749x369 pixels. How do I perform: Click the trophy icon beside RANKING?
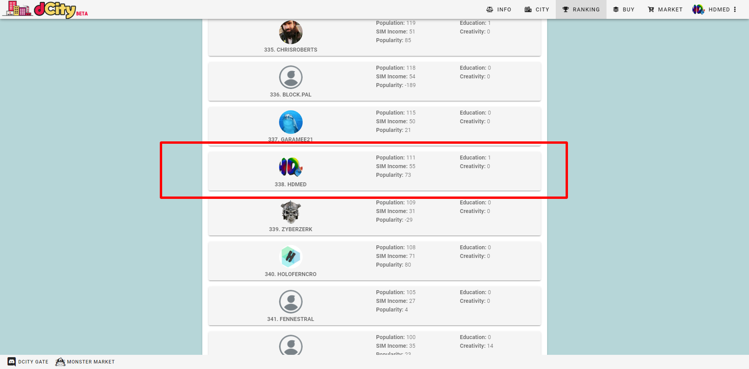(x=566, y=9)
